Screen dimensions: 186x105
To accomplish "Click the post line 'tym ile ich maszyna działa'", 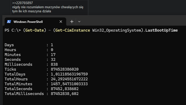I will click(32, 11).
